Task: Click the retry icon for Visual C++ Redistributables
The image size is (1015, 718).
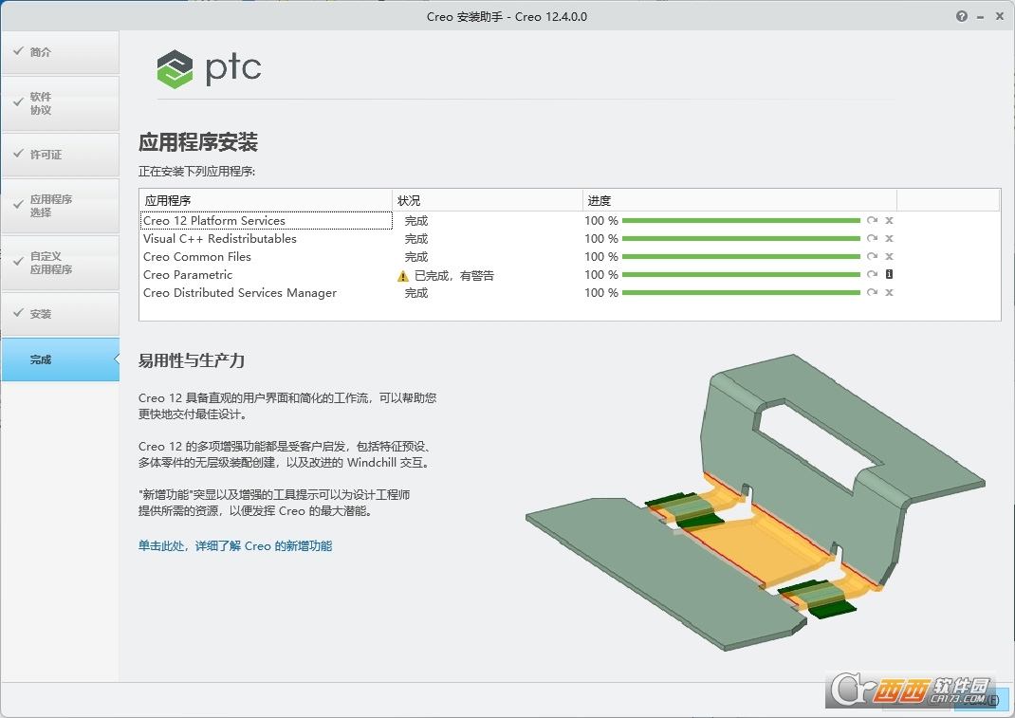Action: coord(872,238)
